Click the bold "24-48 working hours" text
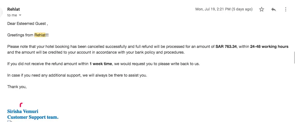295x122 pixels. (x=269, y=47)
